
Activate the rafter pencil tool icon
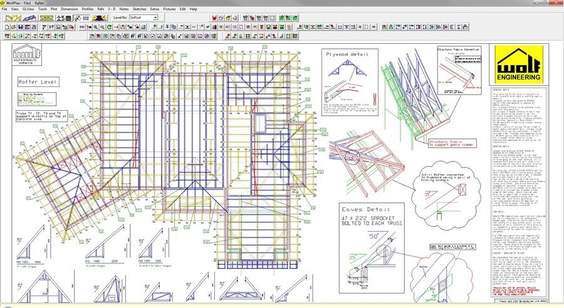[78, 18]
